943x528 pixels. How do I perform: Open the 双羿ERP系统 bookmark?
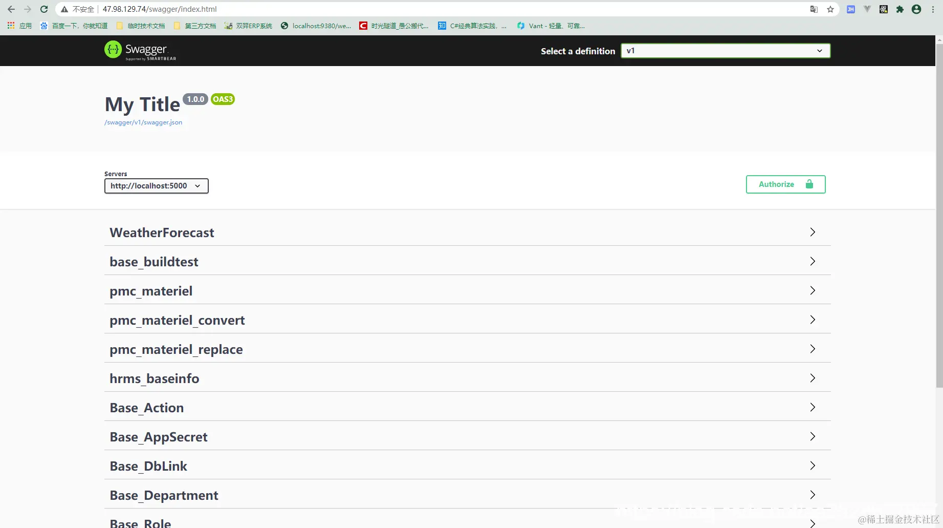[248, 26]
